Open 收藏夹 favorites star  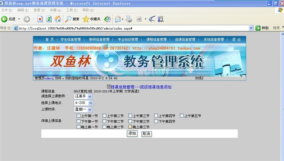click(x=92, y=19)
